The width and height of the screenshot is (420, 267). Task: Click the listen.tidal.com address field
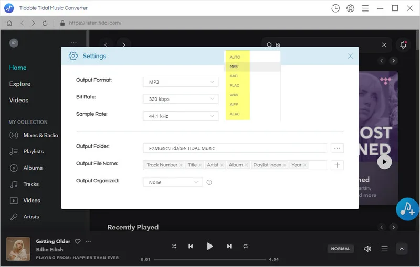pyautogui.click(x=95, y=23)
